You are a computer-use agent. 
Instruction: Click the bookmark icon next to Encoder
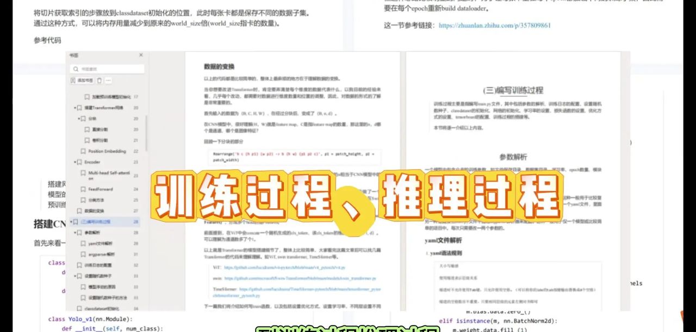pyautogui.click(x=79, y=162)
